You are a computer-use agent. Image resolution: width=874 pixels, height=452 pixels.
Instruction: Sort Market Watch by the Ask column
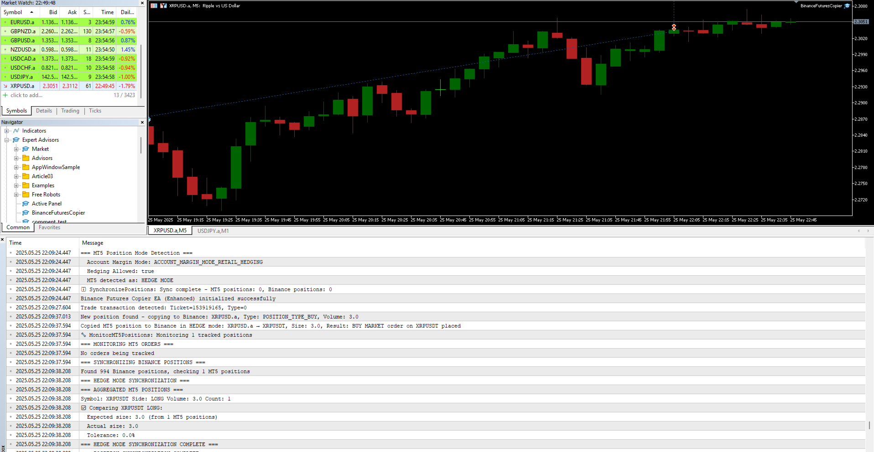(x=69, y=12)
